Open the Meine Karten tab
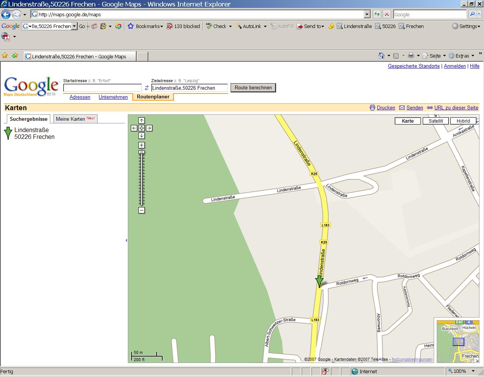Screen dimensions: 484x377 tap(75, 119)
